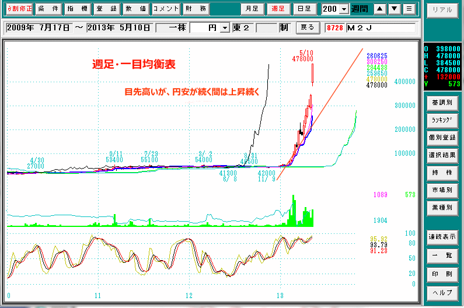Viewport: 464px width, 308px height.
Task: Open the 指標 indicators menu
Action: (78, 9)
